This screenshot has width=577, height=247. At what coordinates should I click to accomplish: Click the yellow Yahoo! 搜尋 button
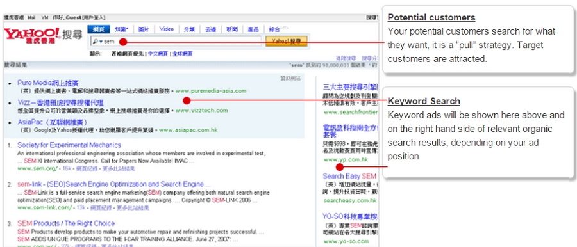[x=286, y=42]
